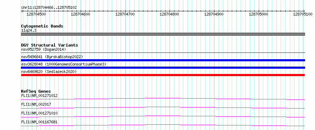Open the nsv5496641 (ByrskaBishop2022) variant label
This screenshot has height=130, width=315.
pos(52,57)
